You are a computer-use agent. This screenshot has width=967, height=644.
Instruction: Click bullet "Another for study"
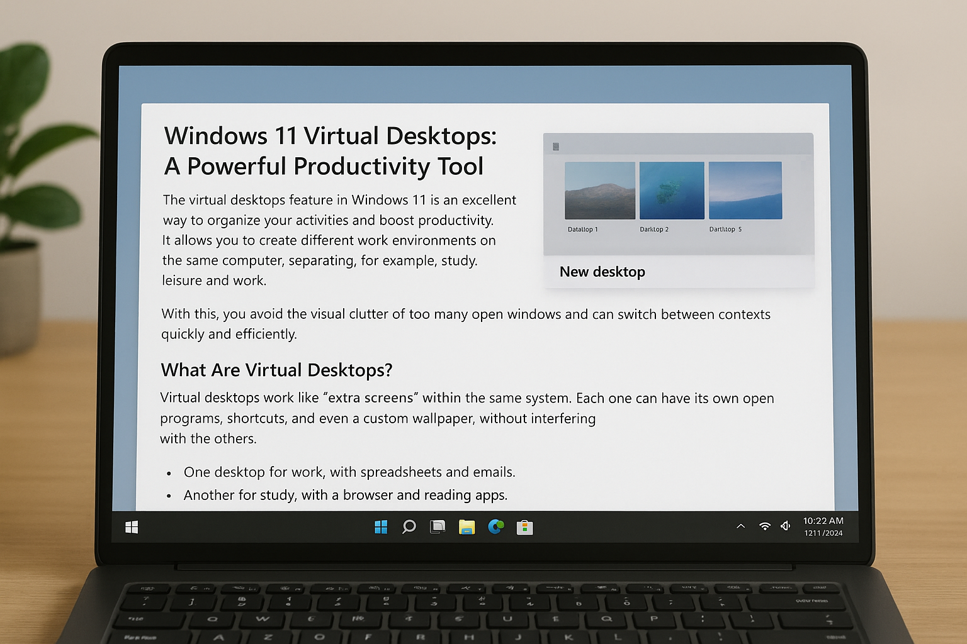(x=345, y=495)
